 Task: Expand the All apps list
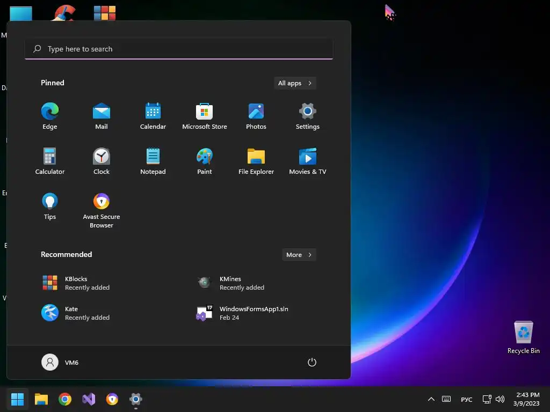(295, 83)
